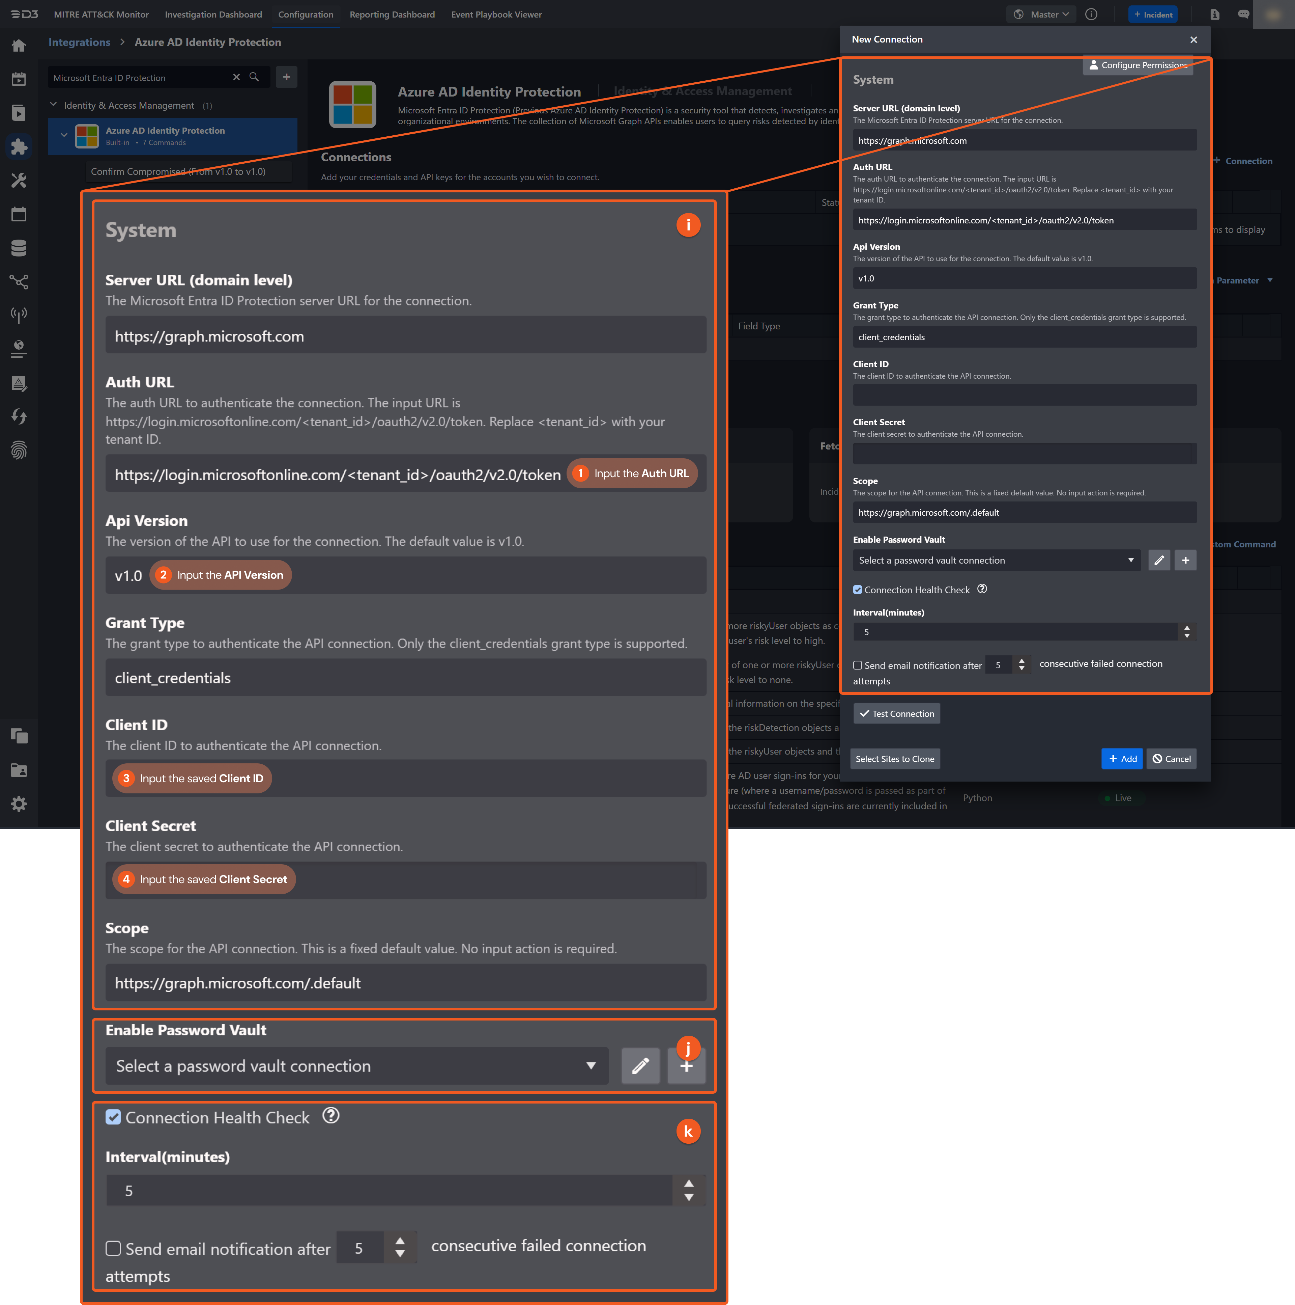
Task: Click the Test Connection button
Action: (896, 713)
